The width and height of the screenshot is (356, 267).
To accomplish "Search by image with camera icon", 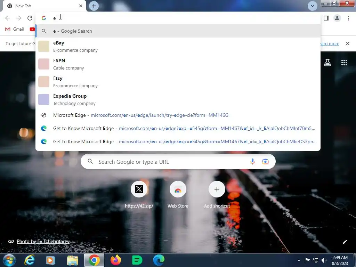I will (x=265, y=162).
